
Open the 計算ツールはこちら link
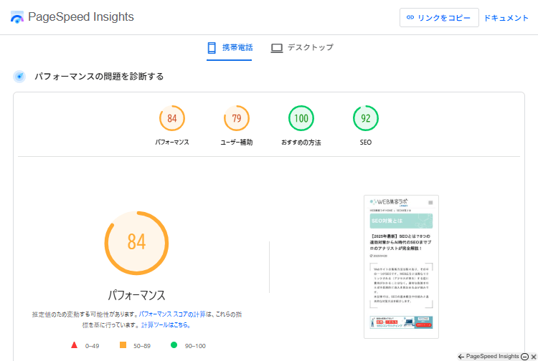pyautogui.click(x=166, y=324)
